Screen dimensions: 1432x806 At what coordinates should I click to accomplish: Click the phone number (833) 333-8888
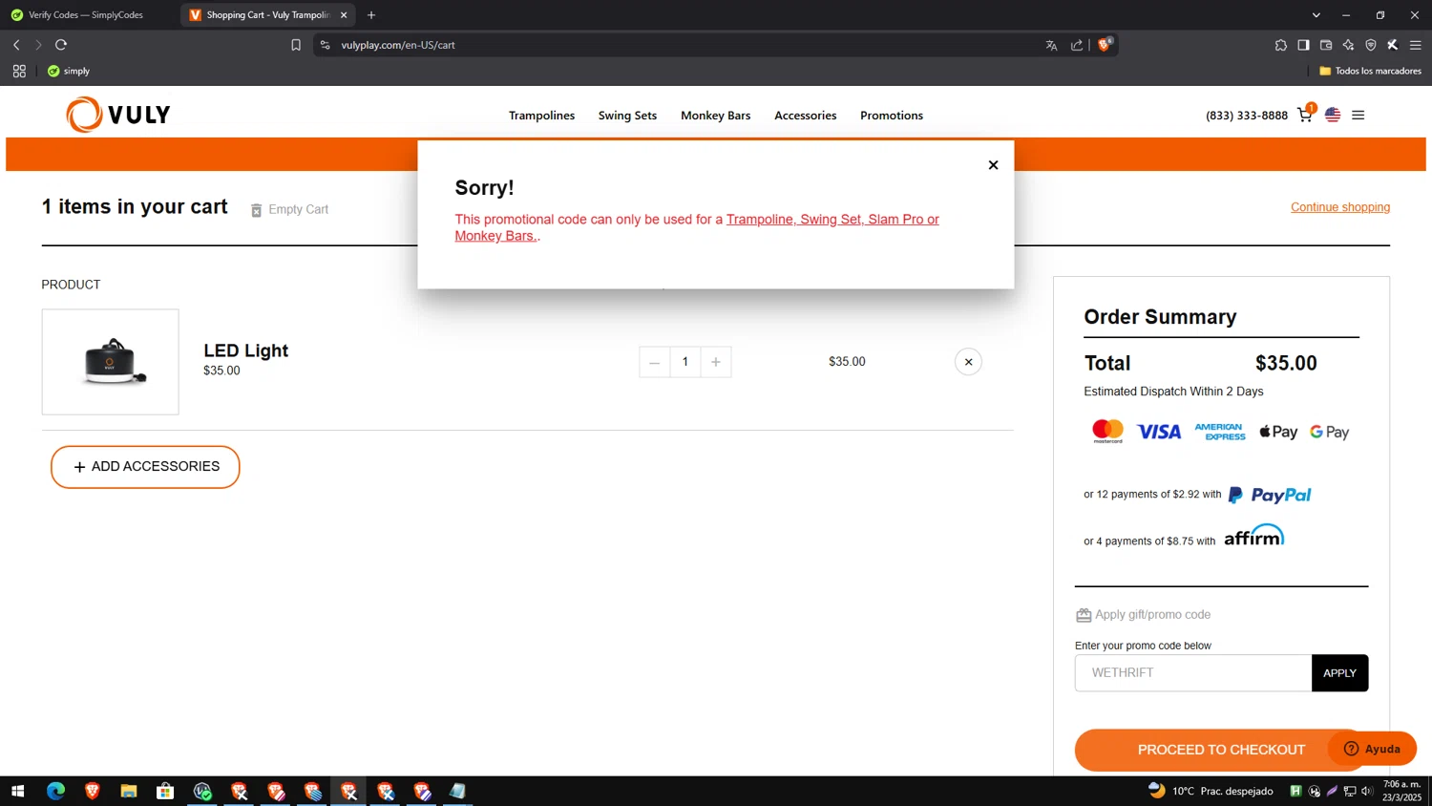1246,116
